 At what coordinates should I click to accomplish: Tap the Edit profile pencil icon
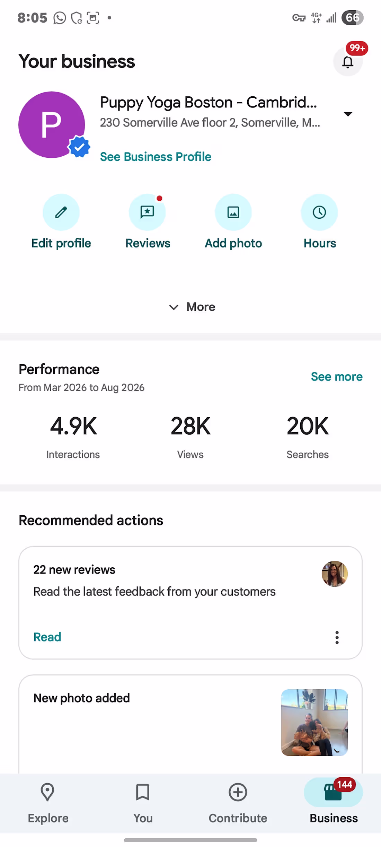[61, 212]
